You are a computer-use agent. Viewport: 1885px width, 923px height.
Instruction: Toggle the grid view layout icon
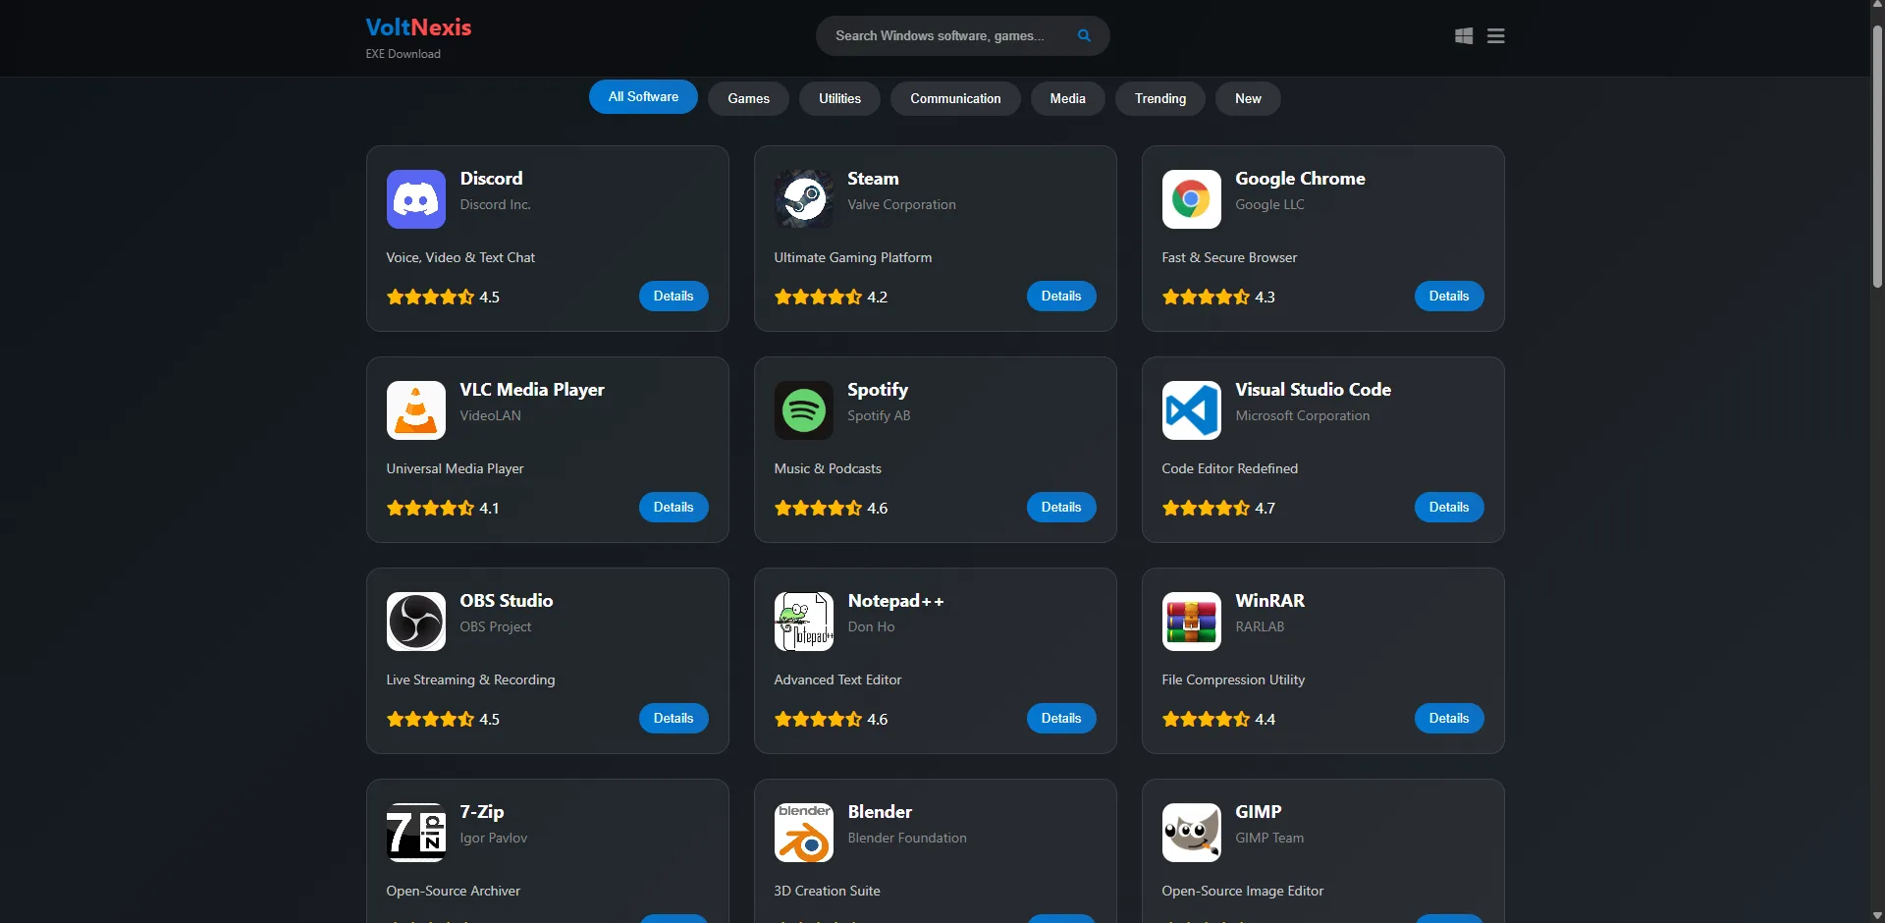[1462, 35]
